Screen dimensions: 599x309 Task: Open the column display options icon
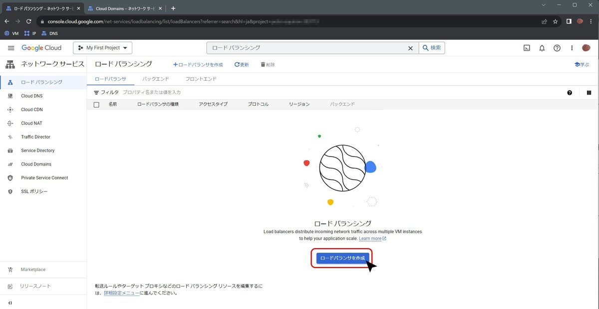(589, 93)
